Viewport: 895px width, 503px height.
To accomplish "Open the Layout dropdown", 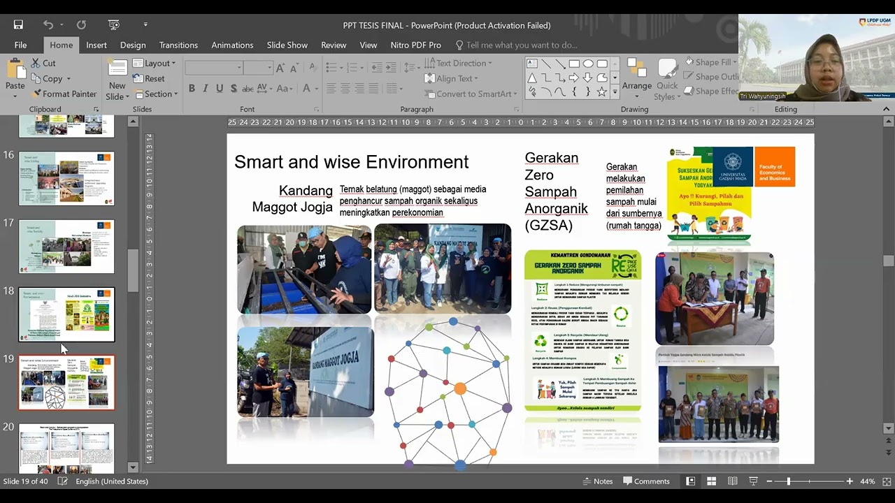I will (x=154, y=63).
